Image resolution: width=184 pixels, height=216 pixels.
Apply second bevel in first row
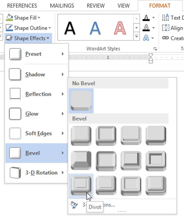tap(106, 136)
